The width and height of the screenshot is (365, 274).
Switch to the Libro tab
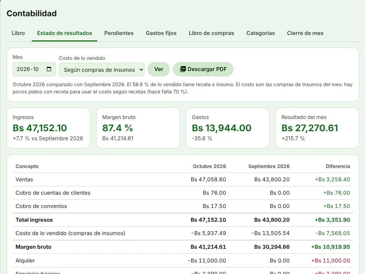[x=18, y=33]
